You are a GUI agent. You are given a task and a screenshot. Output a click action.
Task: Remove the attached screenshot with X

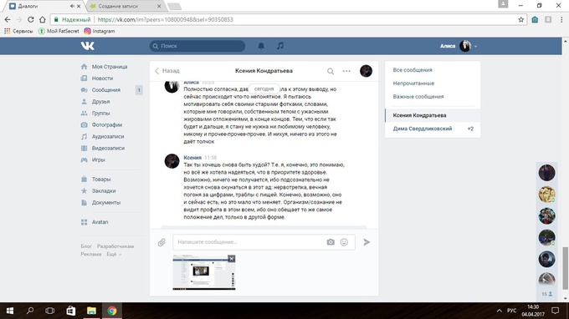232,258
